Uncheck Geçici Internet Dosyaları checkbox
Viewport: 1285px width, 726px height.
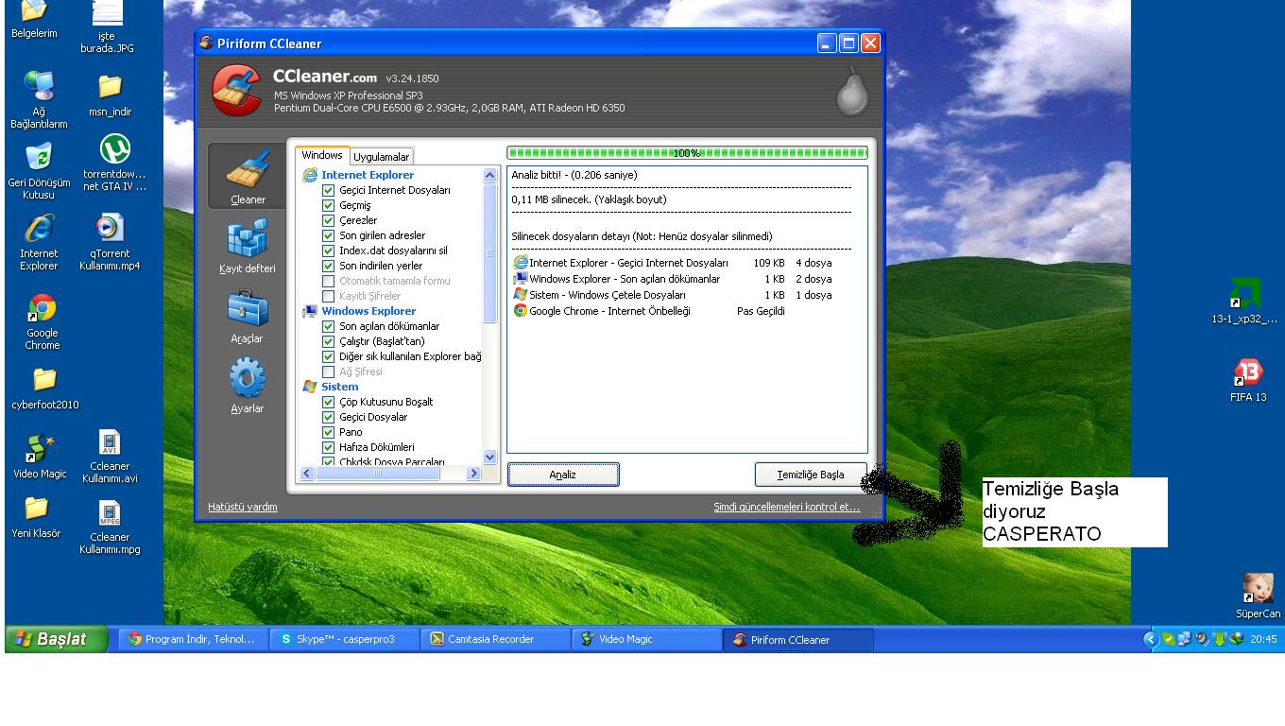tap(329, 190)
